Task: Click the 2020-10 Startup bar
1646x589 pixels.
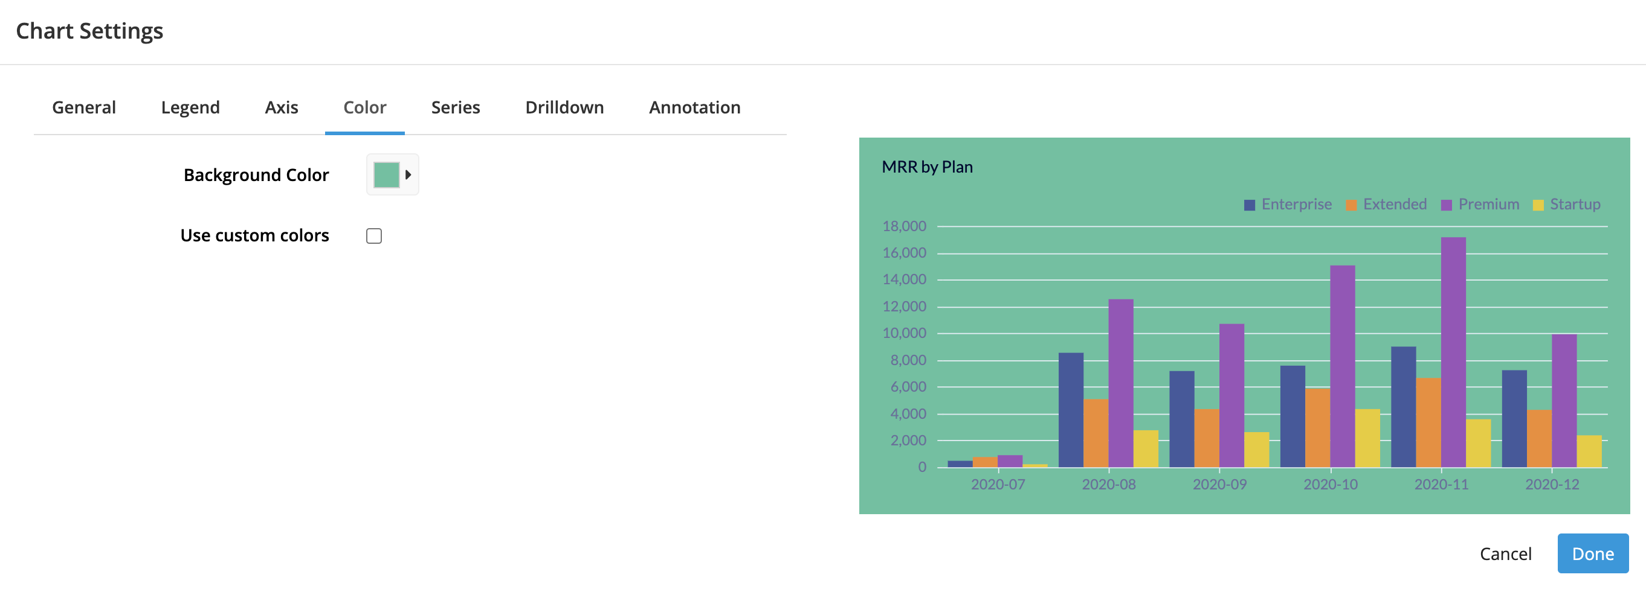Action: [x=1367, y=438]
